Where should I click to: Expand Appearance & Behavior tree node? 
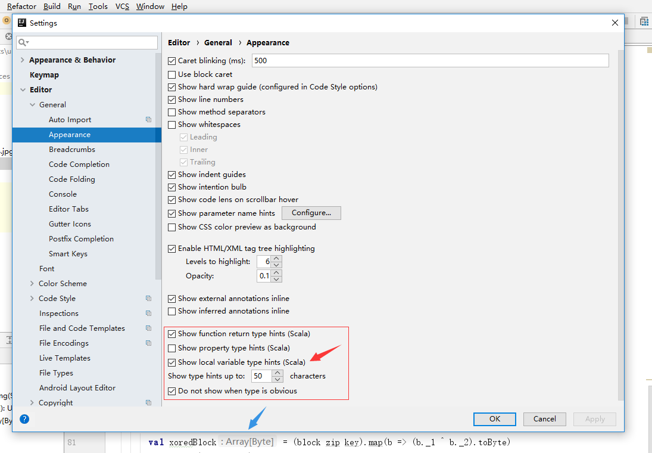pos(23,60)
